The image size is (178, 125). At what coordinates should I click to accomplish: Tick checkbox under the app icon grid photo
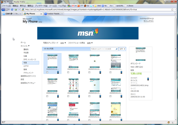click(x=68, y=96)
